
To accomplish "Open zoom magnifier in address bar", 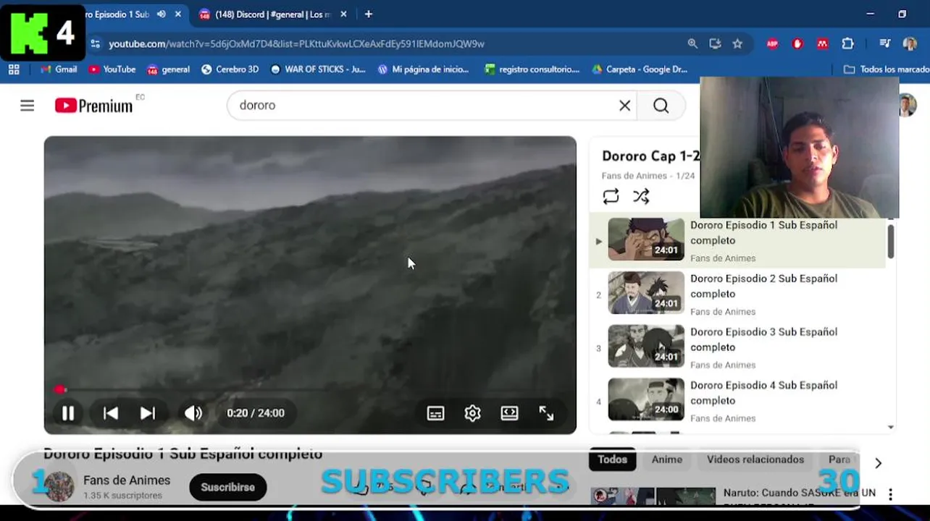I will point(692,44).
